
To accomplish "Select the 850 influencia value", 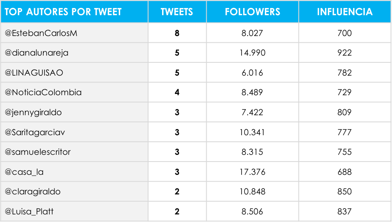I will point(345,192).
